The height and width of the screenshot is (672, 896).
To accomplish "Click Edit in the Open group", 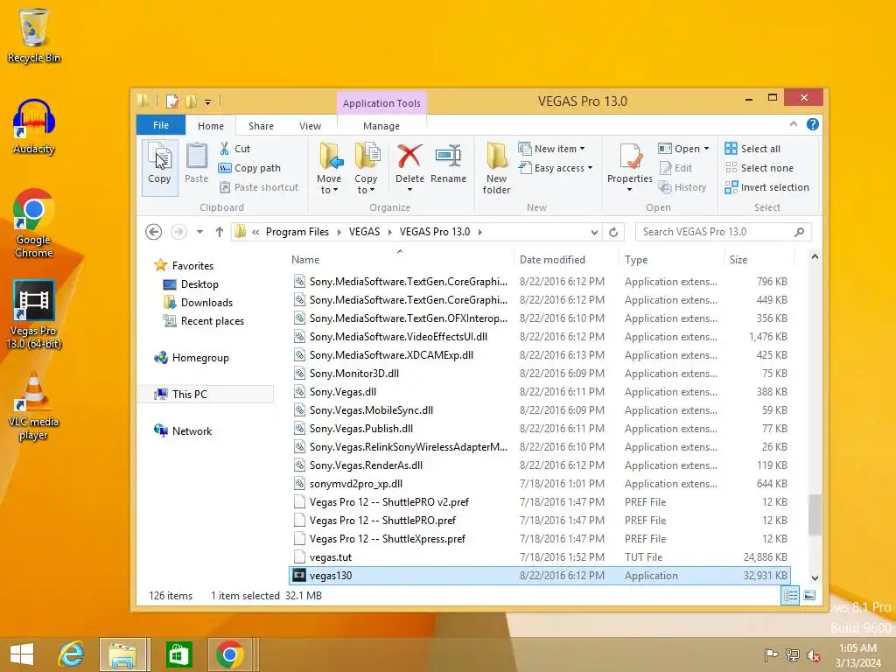I will coord(675,168).
